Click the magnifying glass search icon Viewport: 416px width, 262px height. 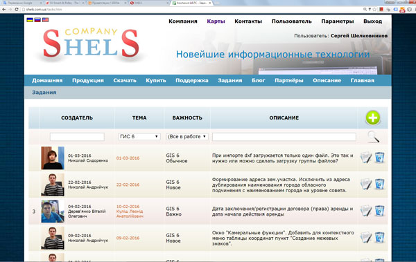373,137
